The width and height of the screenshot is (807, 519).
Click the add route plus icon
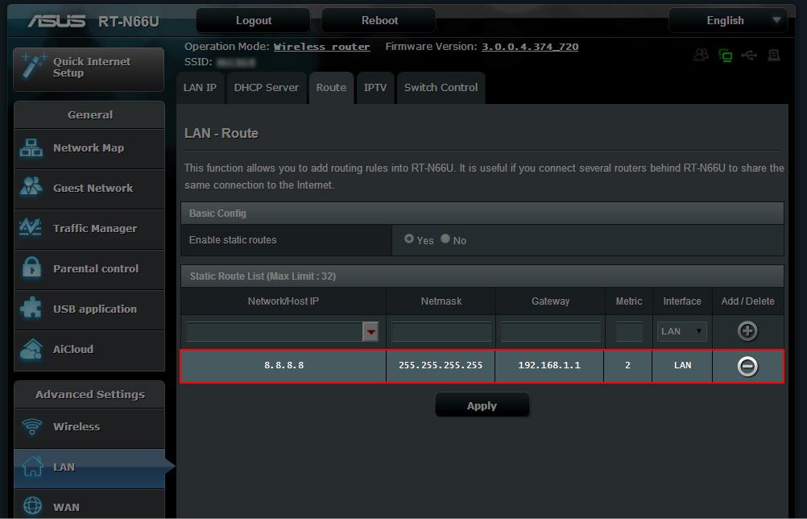click(747, 330)
